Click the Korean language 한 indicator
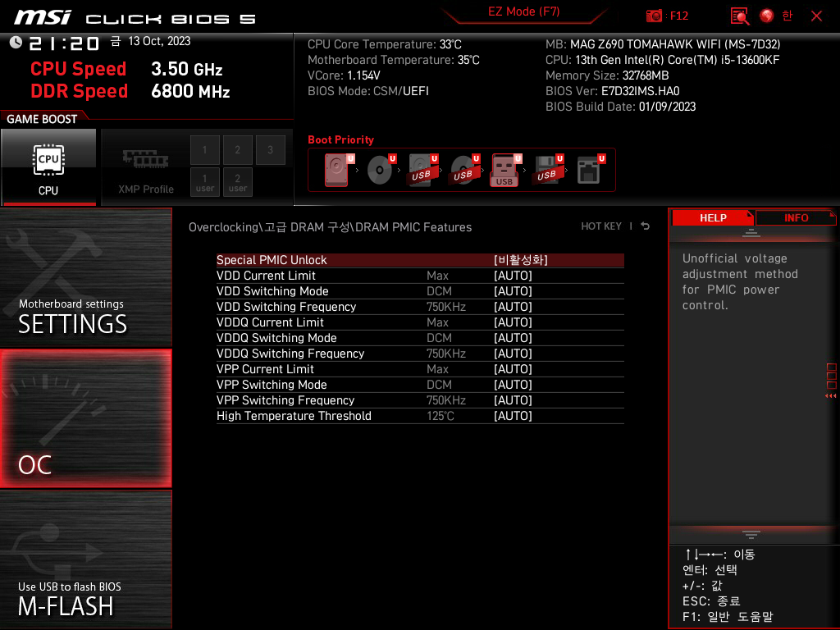 coord(787,16)
